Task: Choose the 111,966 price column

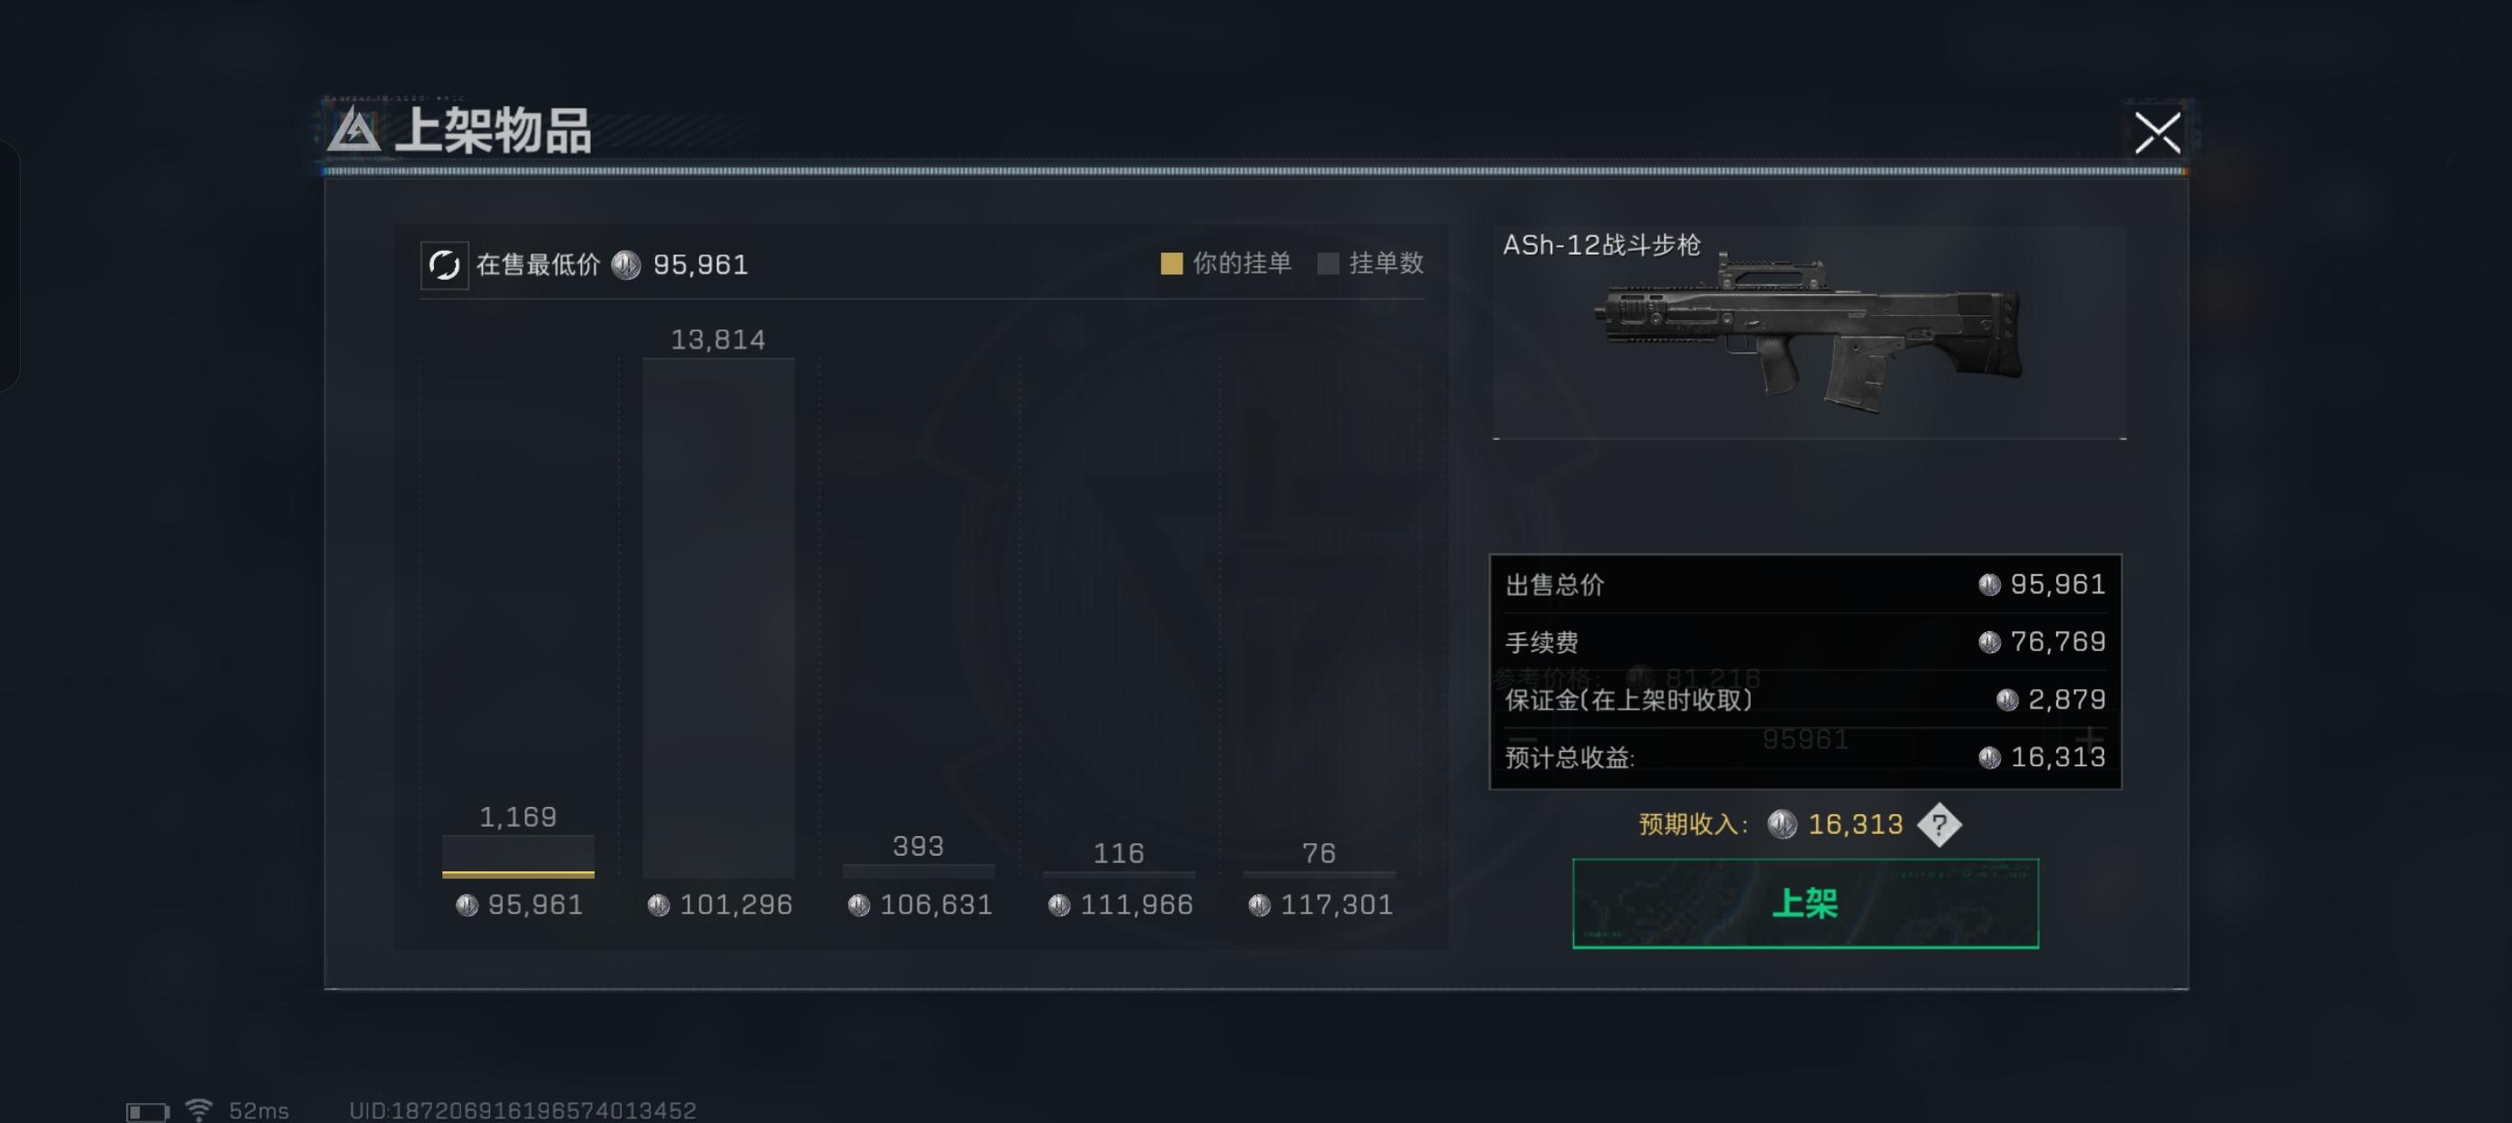Action: 1118,875
